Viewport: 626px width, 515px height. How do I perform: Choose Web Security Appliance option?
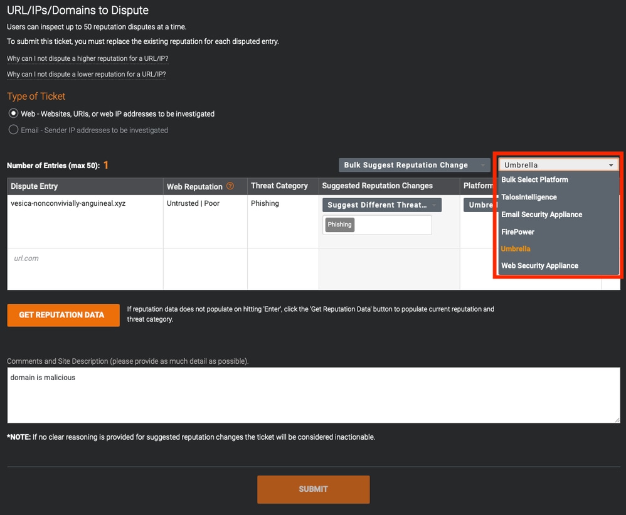coord(539,265)
